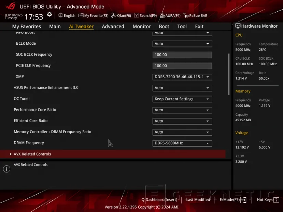Click the info icon in help panel
The height and width of the screenshot is (212, 283).
click(7, 169)
